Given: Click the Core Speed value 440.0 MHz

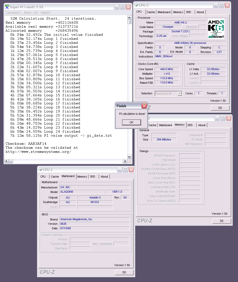Looking at the screenshot, I should click(167, 69).
